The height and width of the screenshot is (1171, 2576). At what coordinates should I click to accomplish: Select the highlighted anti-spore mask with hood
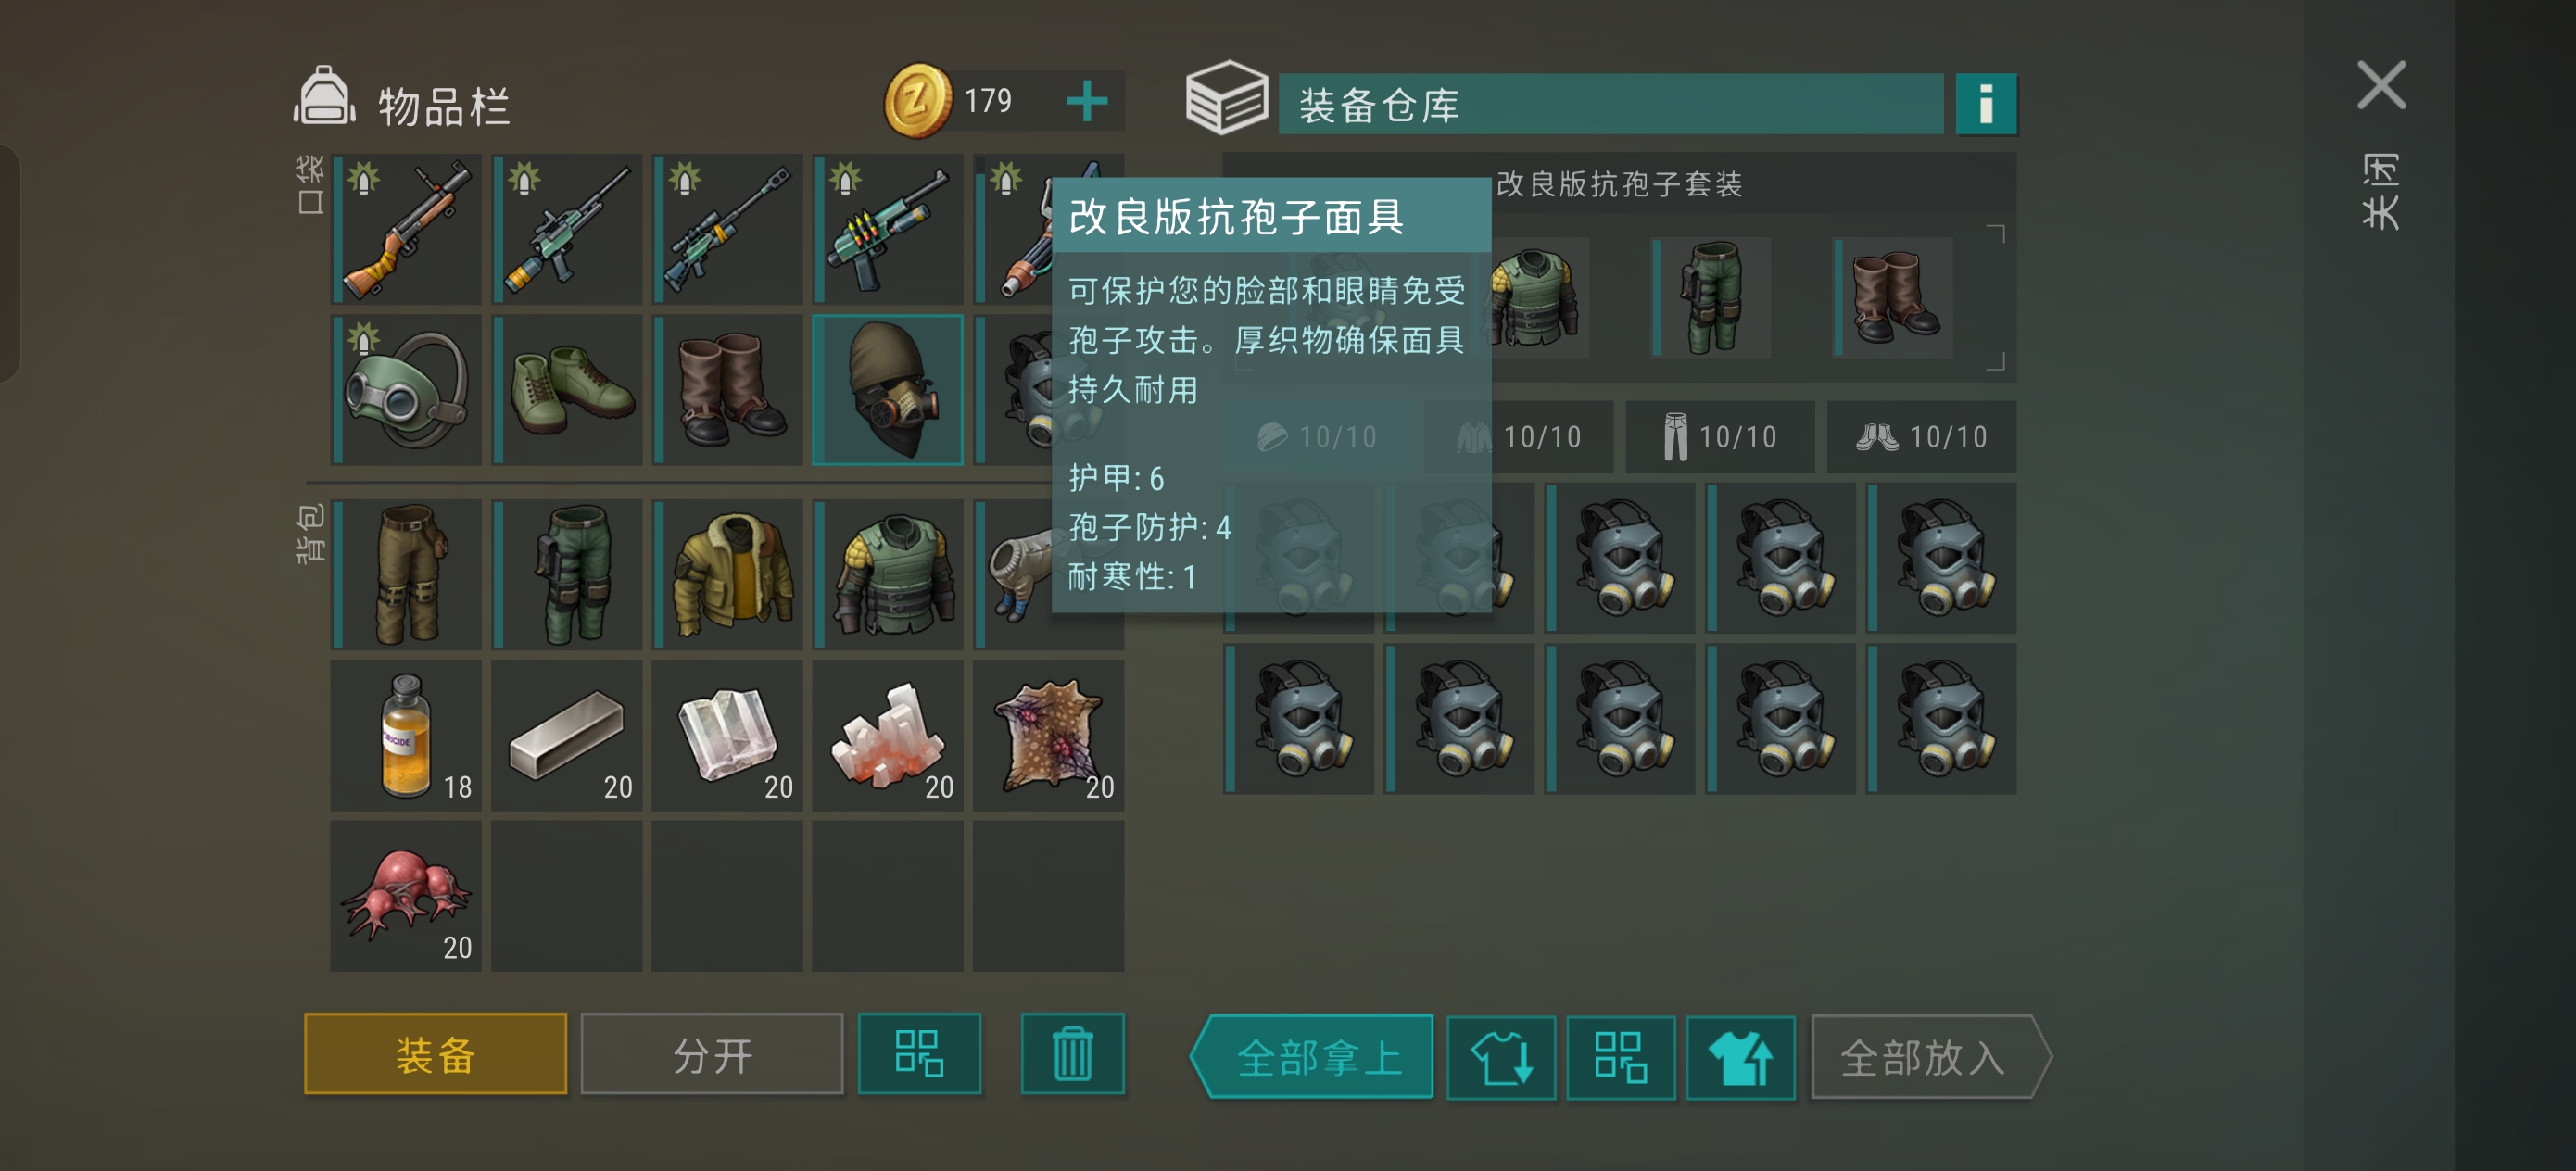coord(888,390)
